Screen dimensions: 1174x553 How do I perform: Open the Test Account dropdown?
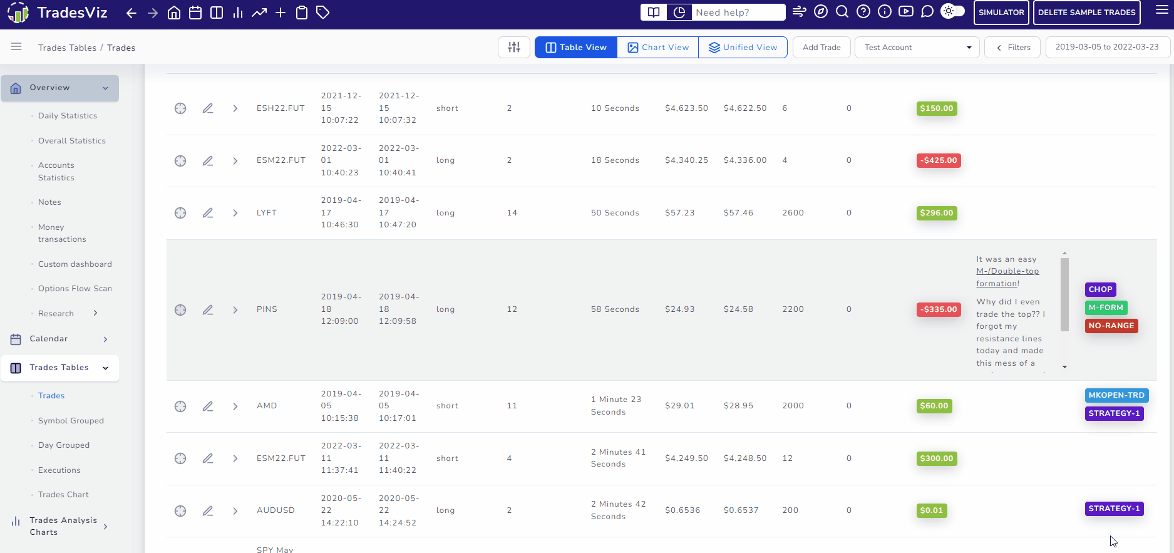917,48
